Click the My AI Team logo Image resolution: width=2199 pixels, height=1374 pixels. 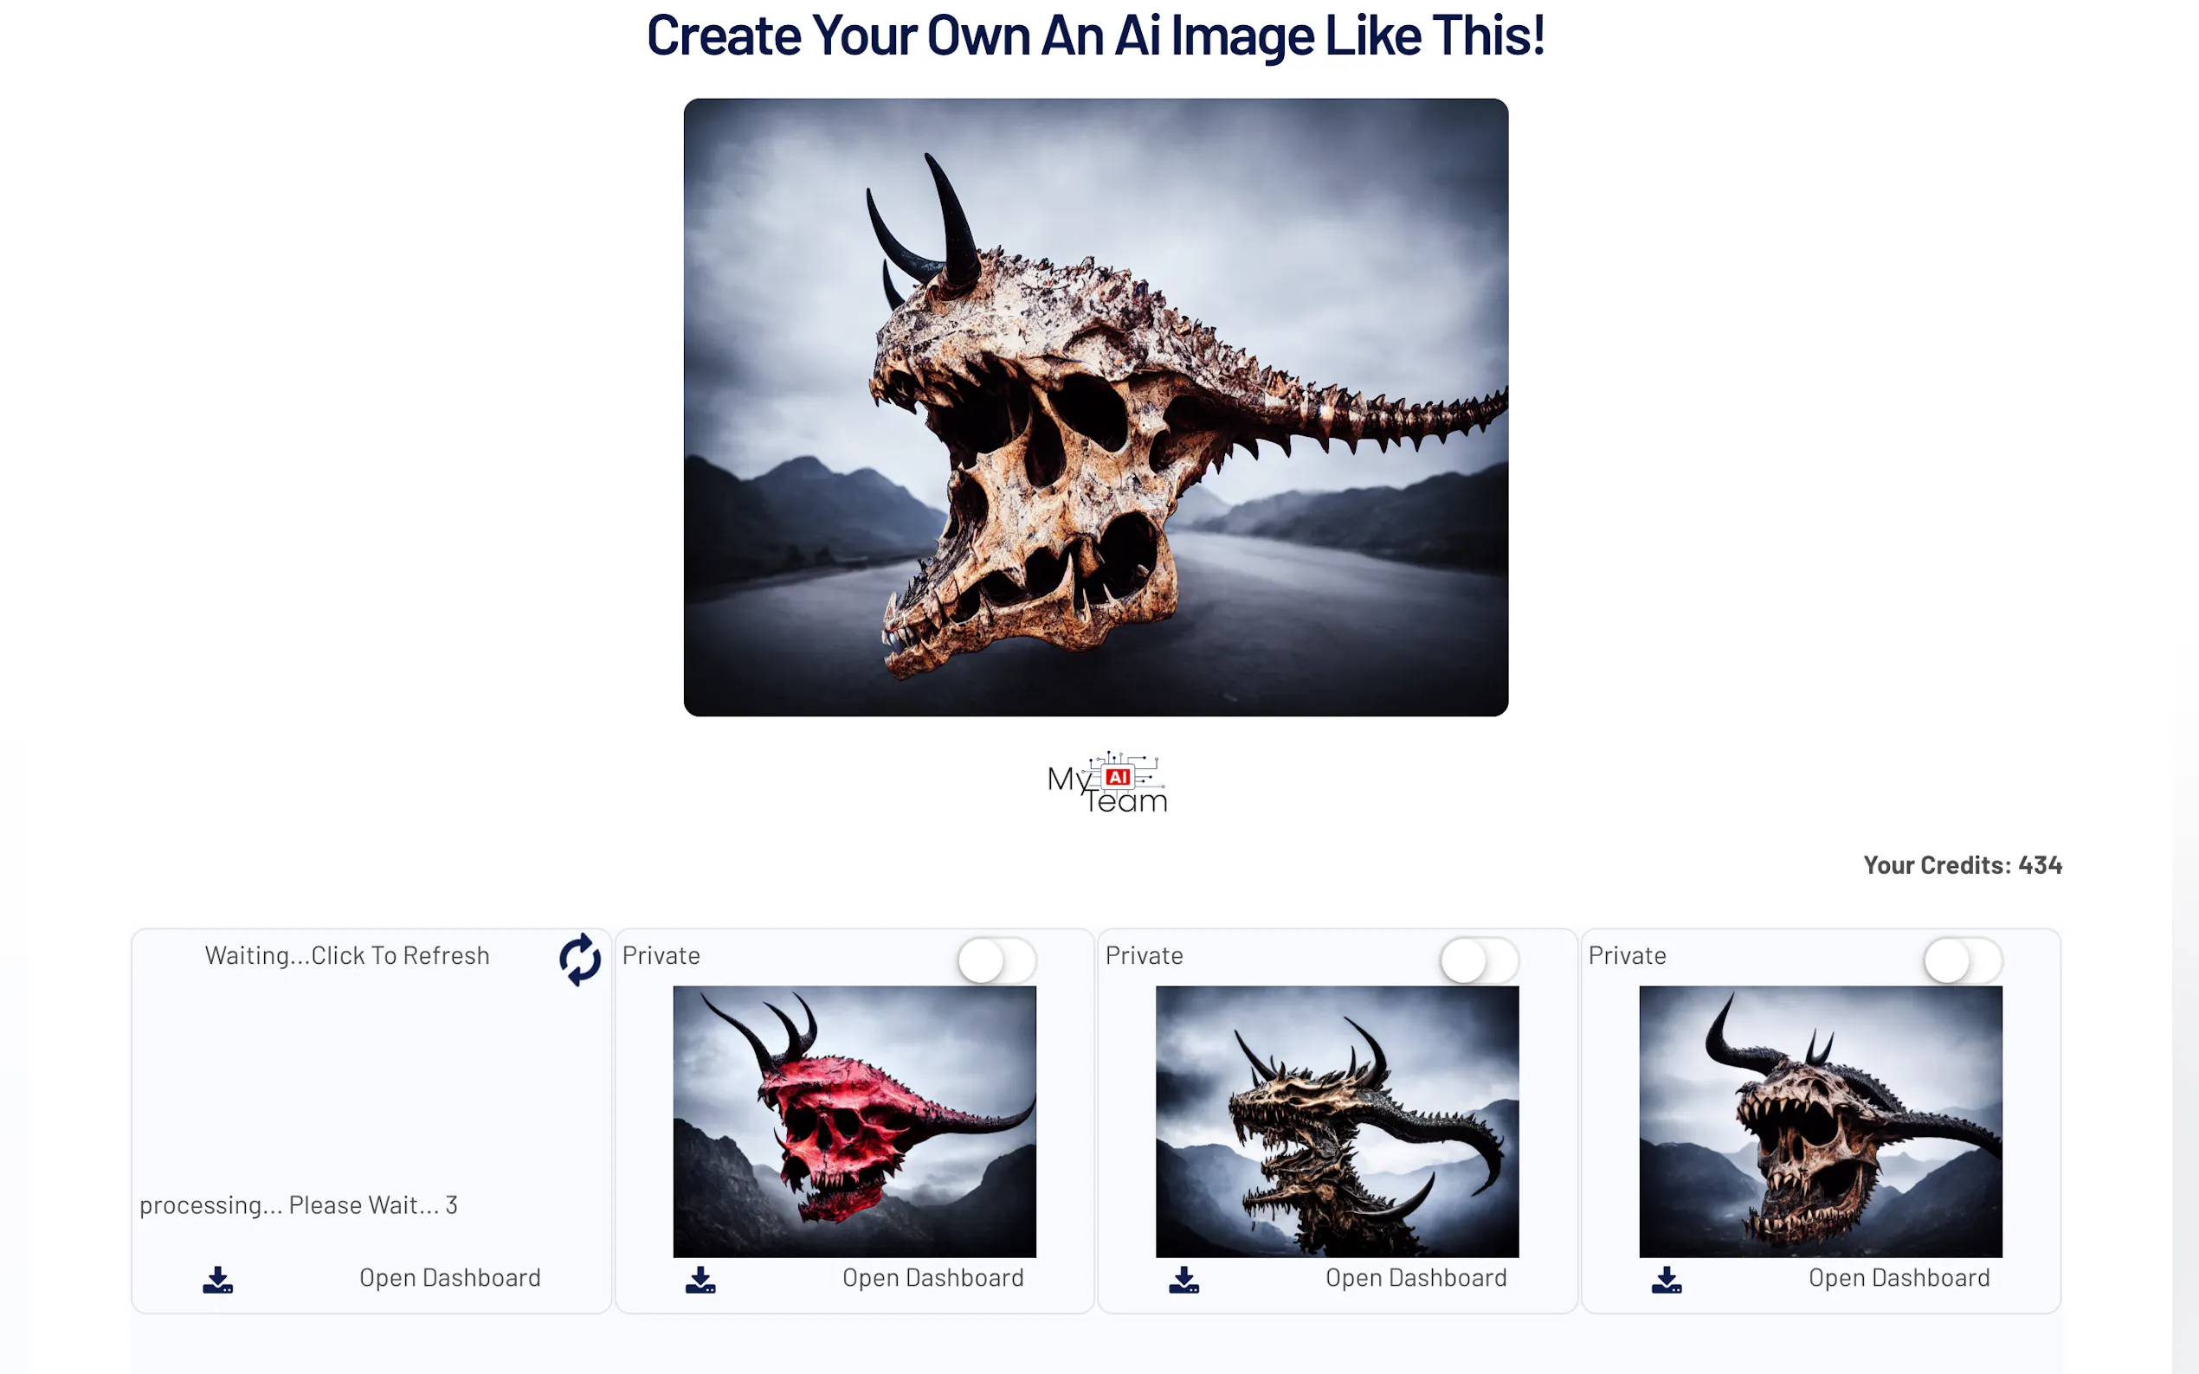tap(1106, 783)
